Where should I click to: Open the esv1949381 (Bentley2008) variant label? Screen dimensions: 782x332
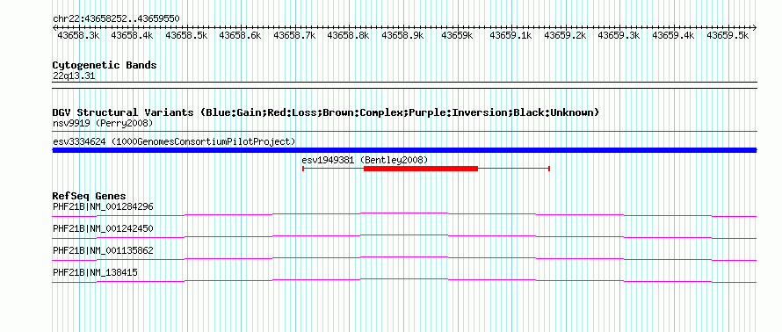point(365,160)
